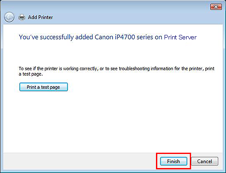Screen dimensions: 226x173
Task: Go back using the round arrow button
Action: (x=9, y=17)
